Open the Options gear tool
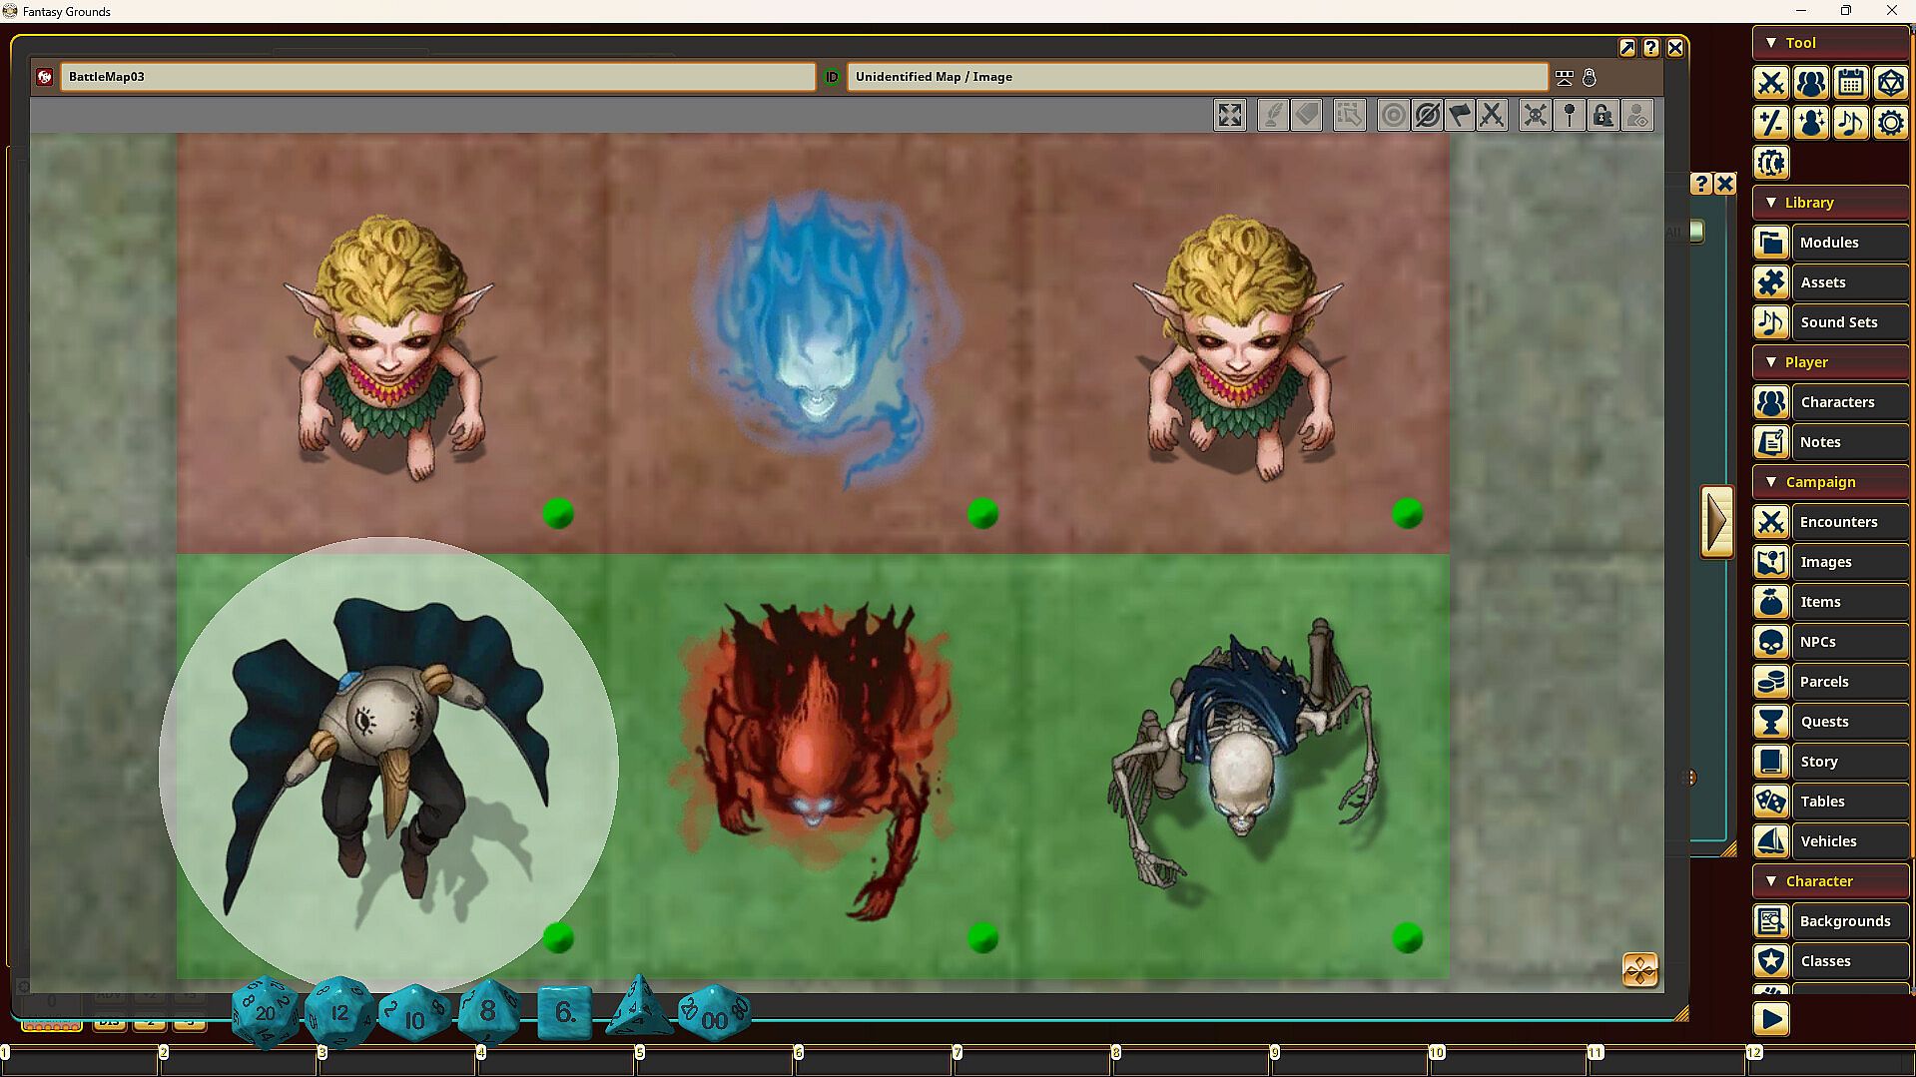This screenshot has height=1077, width=1916. [x=1891, y=123]
